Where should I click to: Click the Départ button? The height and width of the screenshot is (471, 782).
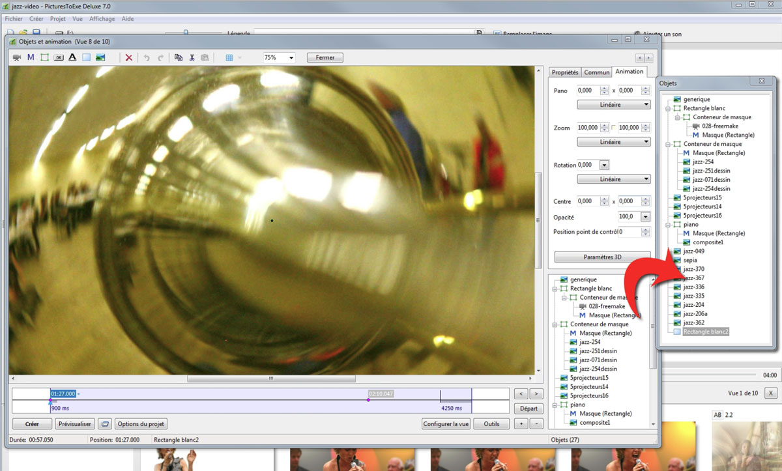[x=529, y=409]
